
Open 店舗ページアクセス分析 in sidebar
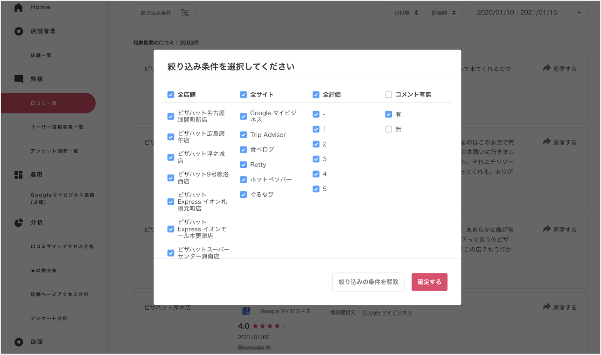tap(59, 294)
